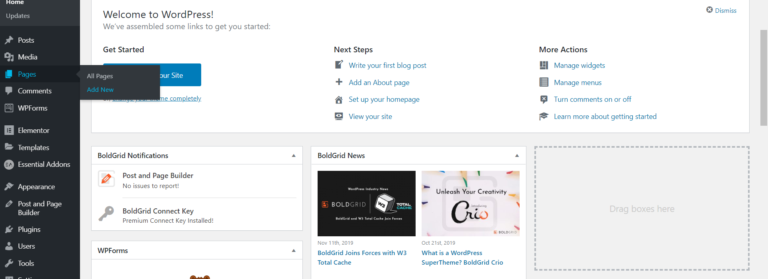Click the BoldGrid Connect Key heading

(158, 211)
